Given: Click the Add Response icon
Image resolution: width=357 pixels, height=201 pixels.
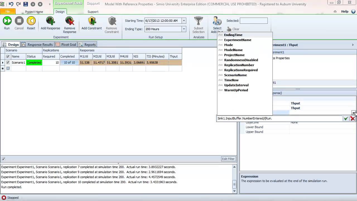Looking at the screenshot, I should click(x=50, y=21).
